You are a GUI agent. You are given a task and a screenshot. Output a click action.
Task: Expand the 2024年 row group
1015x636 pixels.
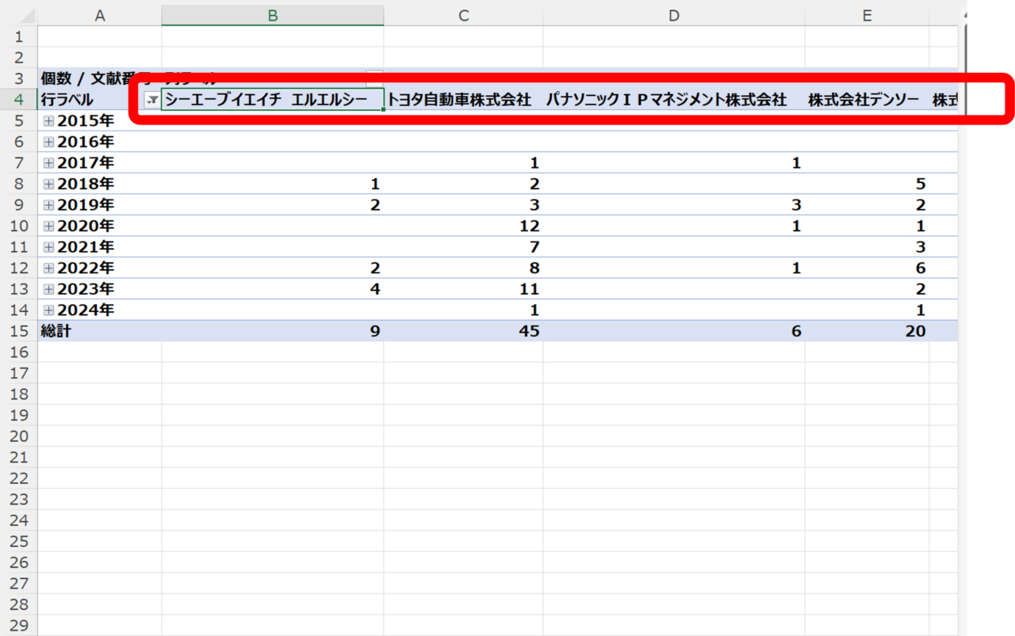pyautogui.click(x=49, y=310)
